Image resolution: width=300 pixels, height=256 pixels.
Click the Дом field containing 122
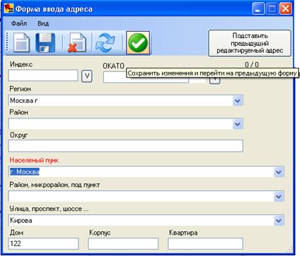[x=43, y=243]
